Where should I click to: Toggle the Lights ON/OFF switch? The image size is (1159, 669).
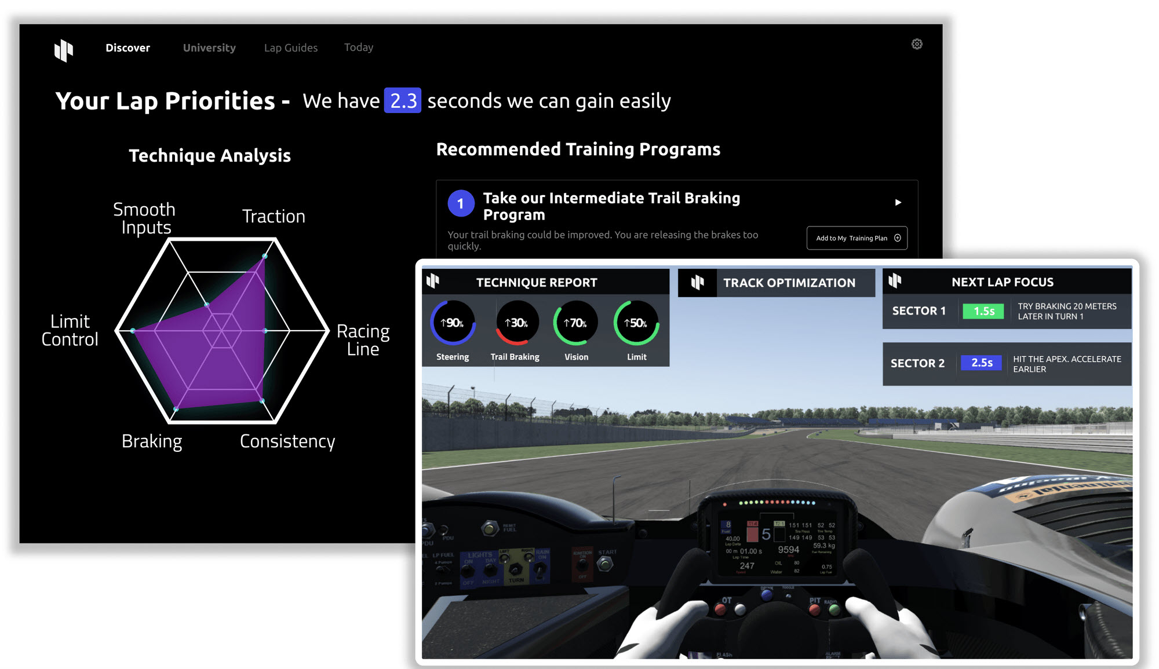click(x=466, y=571)
